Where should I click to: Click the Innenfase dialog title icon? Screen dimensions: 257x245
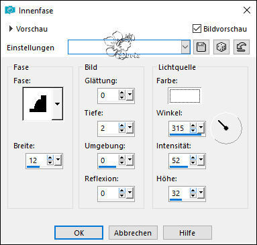pyautogui.click(x=10, y=10)
